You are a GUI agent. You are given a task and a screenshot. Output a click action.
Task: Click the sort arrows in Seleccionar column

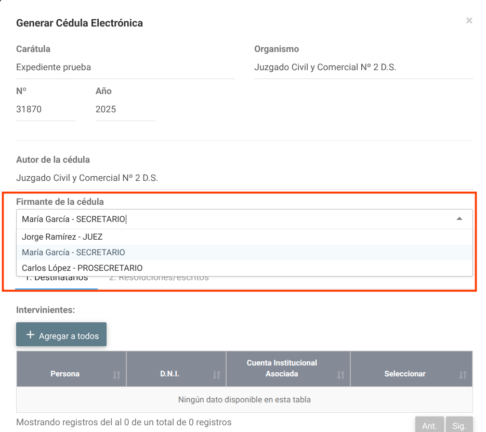coord(463,375)
